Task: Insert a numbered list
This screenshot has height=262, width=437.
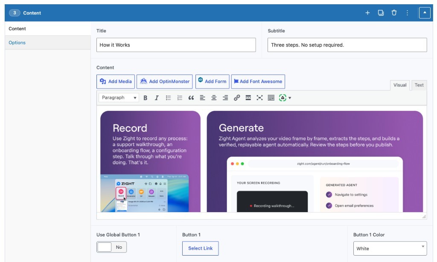Action: (x=180, y=98)
